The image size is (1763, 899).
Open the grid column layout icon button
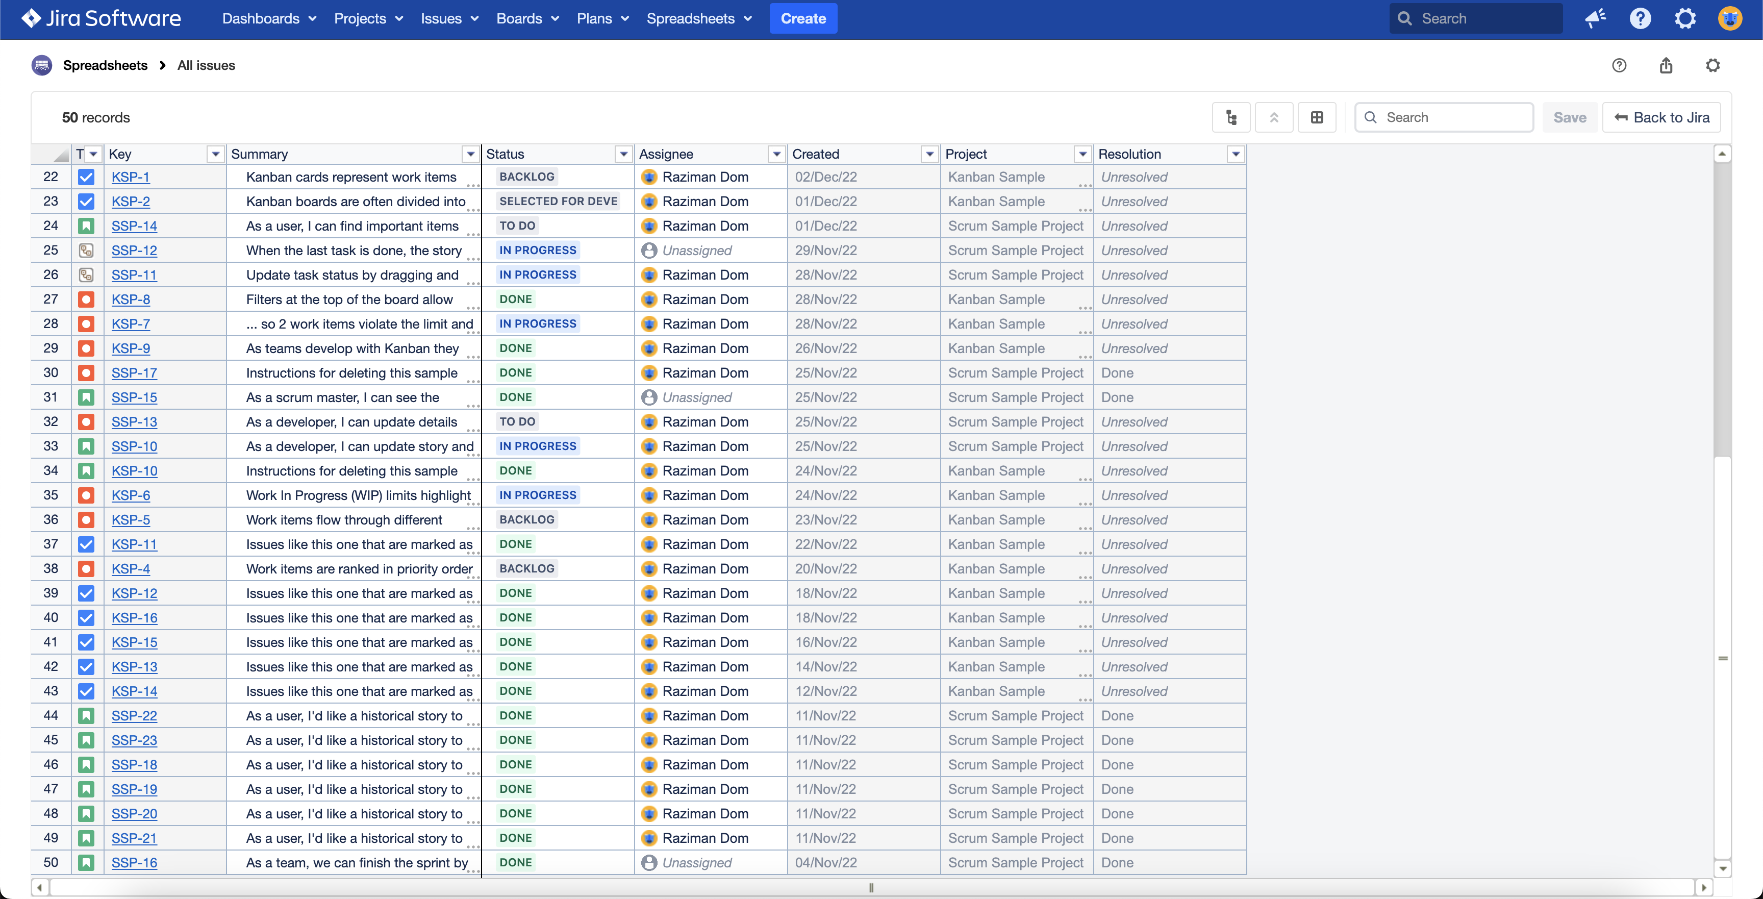[x=1317, y=117]
